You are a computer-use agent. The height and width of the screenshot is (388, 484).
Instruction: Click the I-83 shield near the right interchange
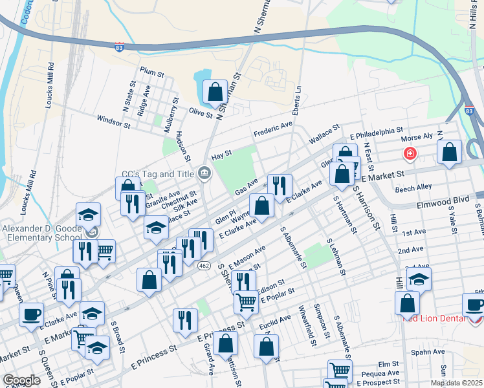click(469, 111)
